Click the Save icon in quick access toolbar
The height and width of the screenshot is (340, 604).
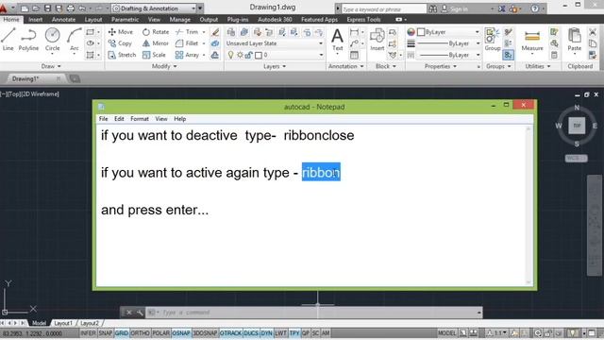(47, 8)
